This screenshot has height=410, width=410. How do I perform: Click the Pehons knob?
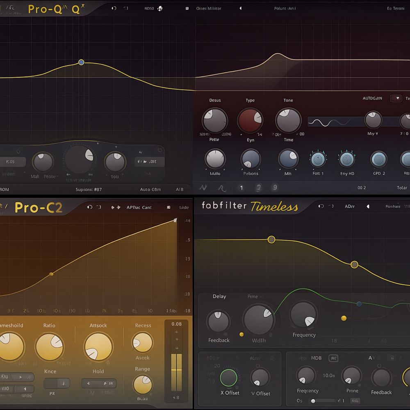point(251,159)
